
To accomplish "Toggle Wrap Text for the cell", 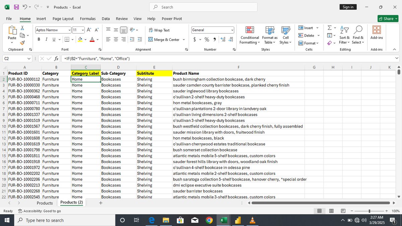I will pos(159,30).
